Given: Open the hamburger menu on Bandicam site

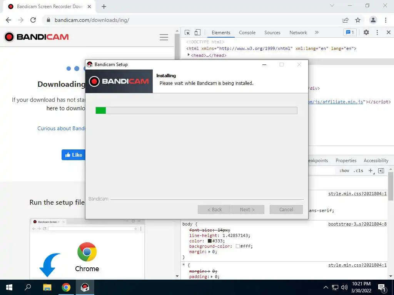Looking at the screenshot, I should coord(164,37).
